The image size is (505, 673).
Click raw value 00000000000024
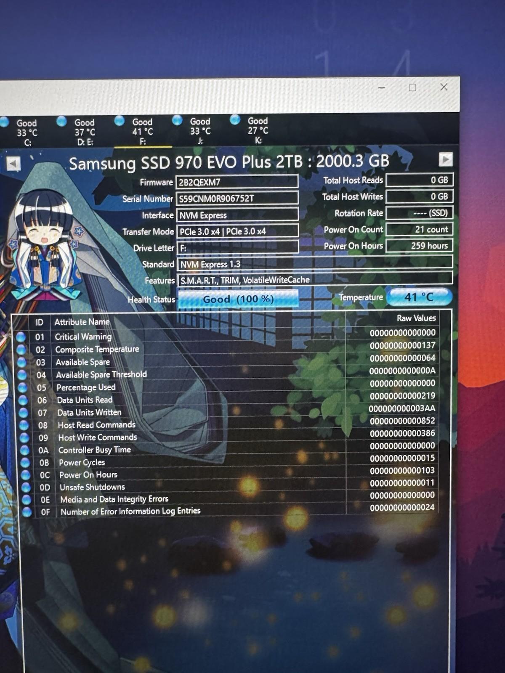pyautogui.click(x=402, y=507)
